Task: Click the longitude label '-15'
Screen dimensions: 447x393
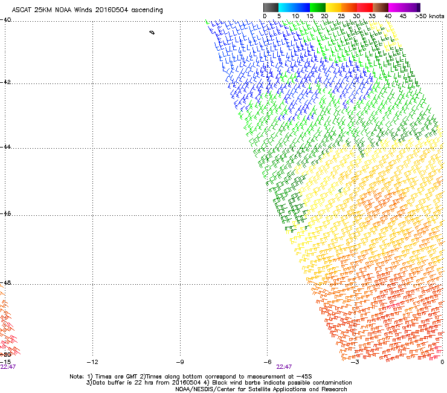Action: (x=5, y=362)
